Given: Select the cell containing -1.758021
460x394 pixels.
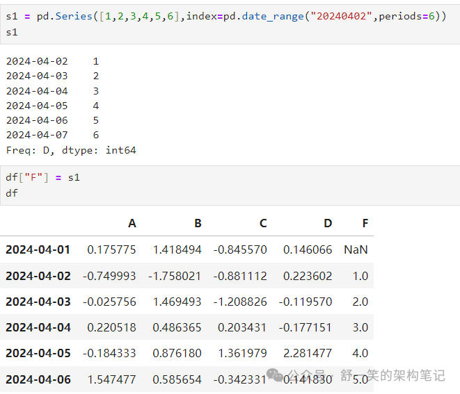Looking at the screenshot, I should (175, 276).
